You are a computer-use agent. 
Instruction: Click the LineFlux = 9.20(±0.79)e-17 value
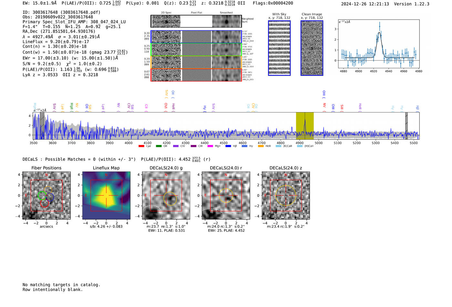click(x=56, y=42)
